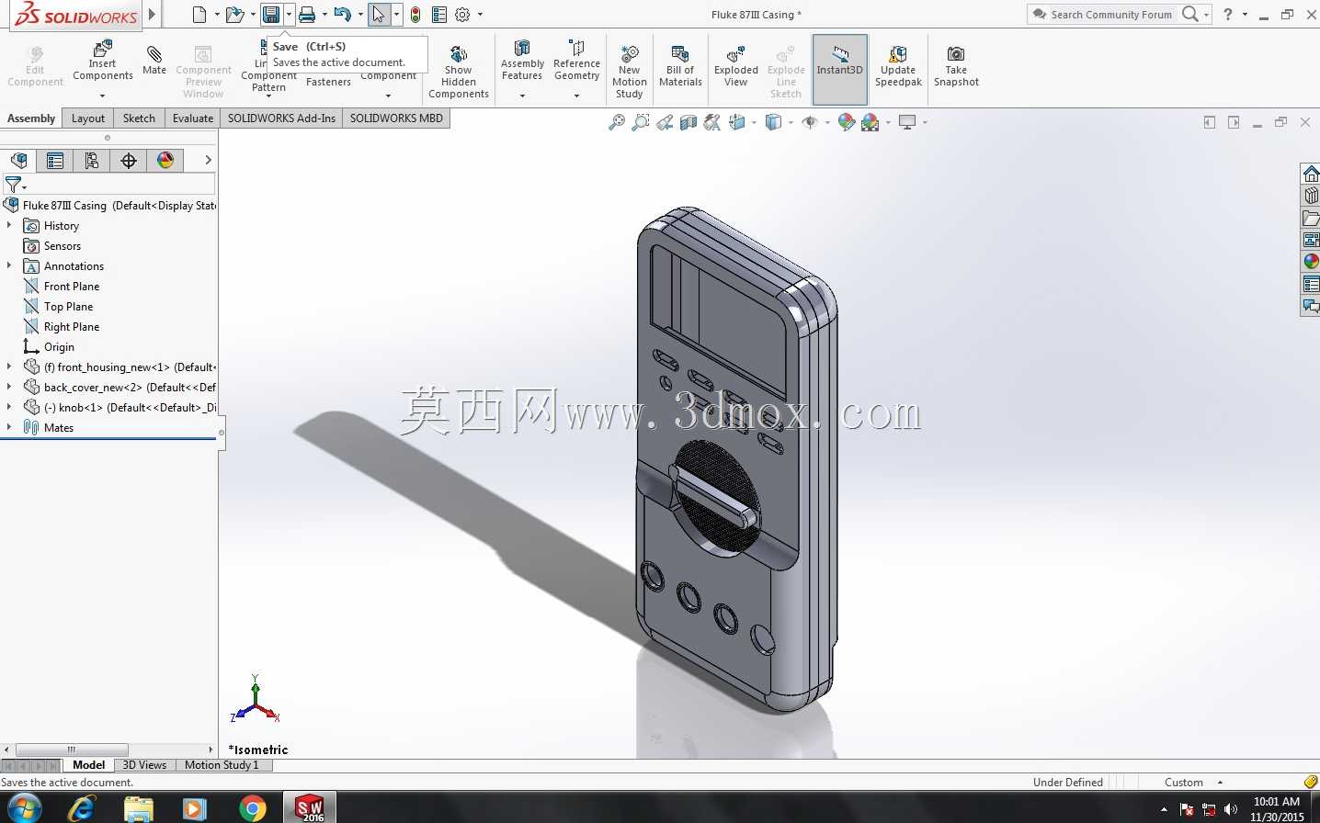Viewport: 1320px width, 823px height.
Task: Create an Exploded View
Action: click(x=736, y=66)
